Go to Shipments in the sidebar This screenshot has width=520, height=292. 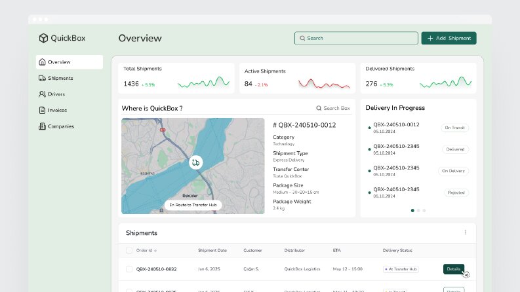click(70, 78)
